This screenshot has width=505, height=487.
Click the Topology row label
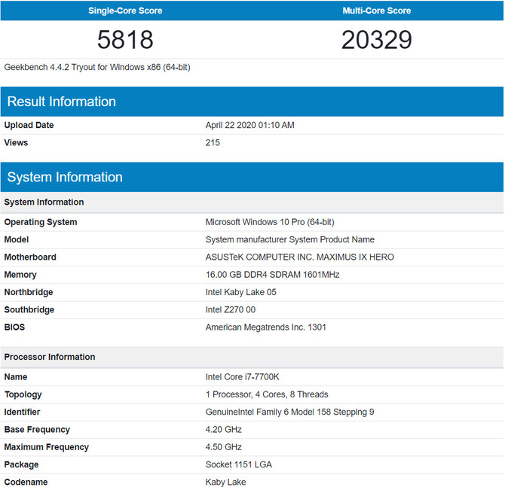click(x=23, y=394)
